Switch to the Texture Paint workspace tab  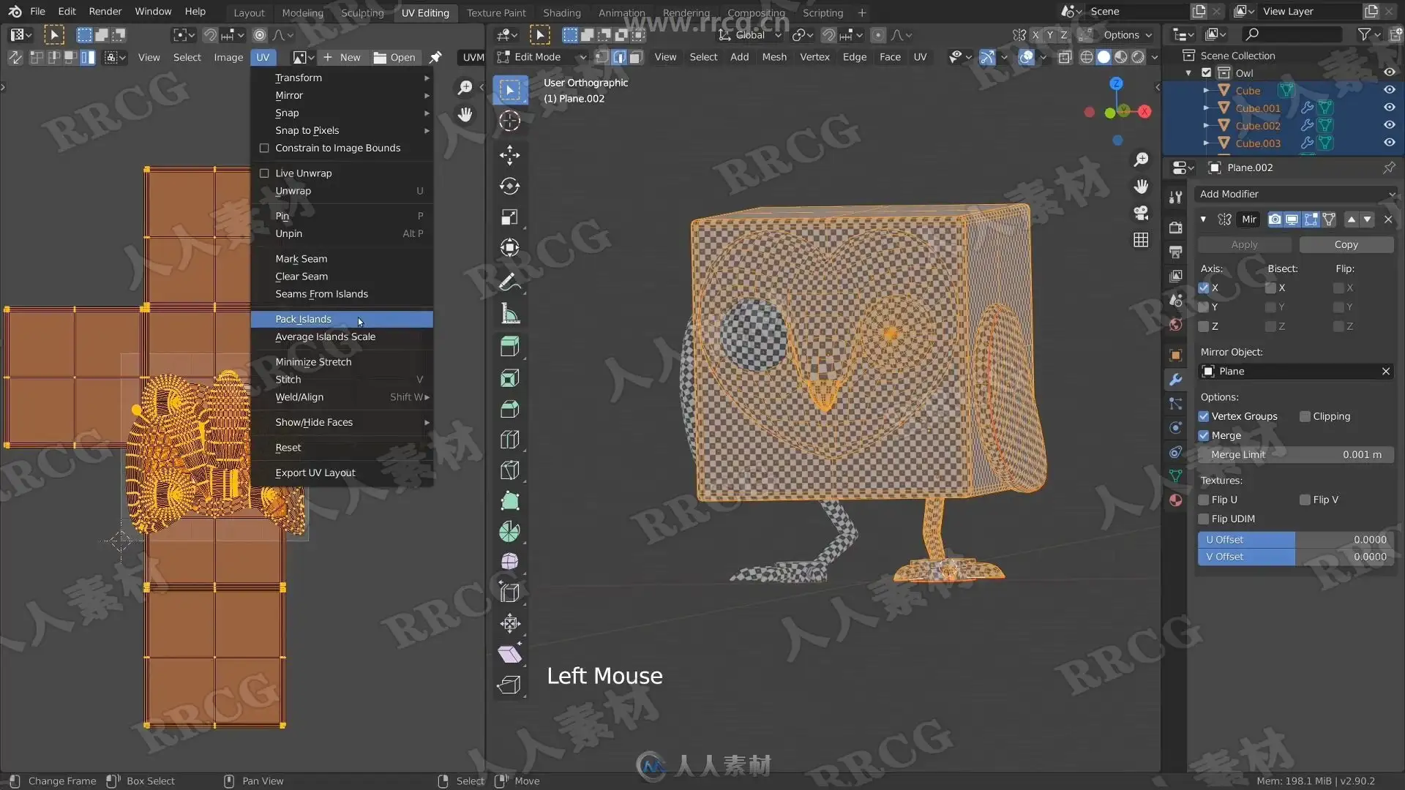coord(496,12)
